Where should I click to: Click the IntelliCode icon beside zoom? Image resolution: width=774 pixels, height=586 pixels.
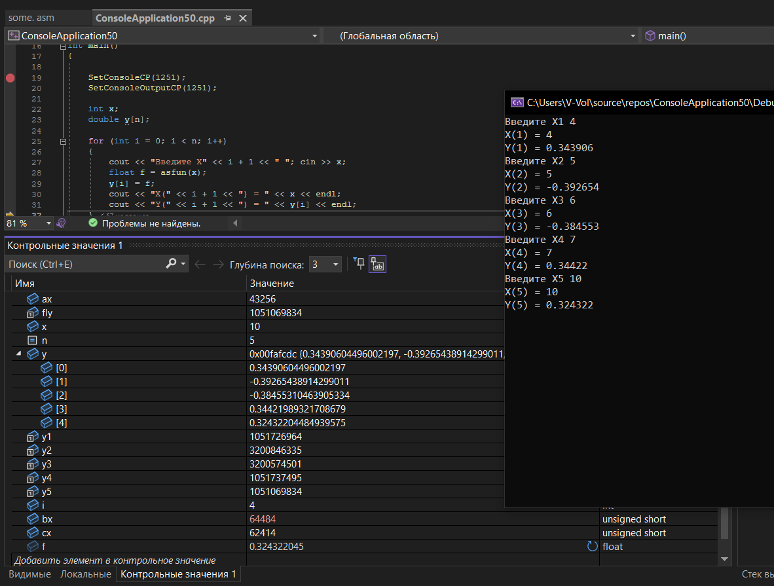(61, 223)
